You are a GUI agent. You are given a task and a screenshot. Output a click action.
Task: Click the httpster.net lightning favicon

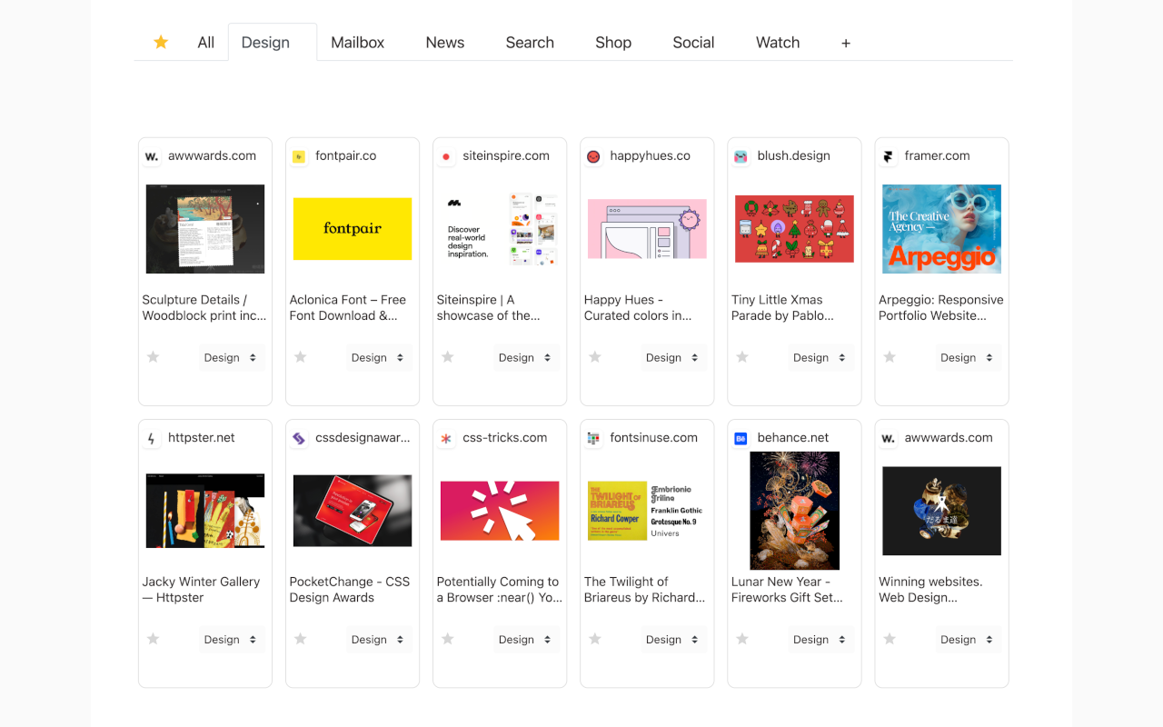[152, 438]
